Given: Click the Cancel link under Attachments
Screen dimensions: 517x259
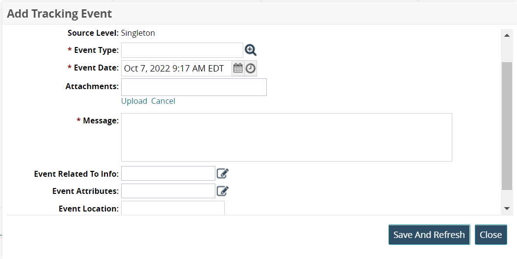Looking at the screenshot, I should tap(163, 101).
